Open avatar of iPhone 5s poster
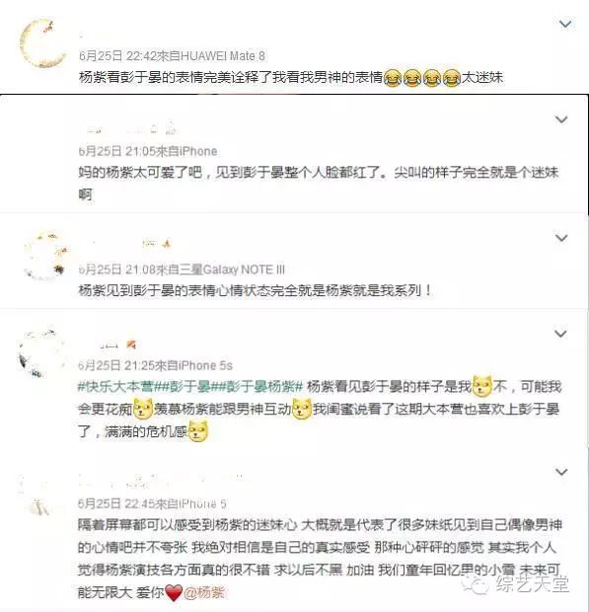Image resolution: width=589 pixels, height=612 pixels. 41,353
